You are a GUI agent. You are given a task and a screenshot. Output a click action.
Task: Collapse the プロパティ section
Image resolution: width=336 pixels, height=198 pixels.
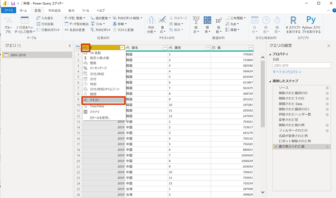pos(270,54)
